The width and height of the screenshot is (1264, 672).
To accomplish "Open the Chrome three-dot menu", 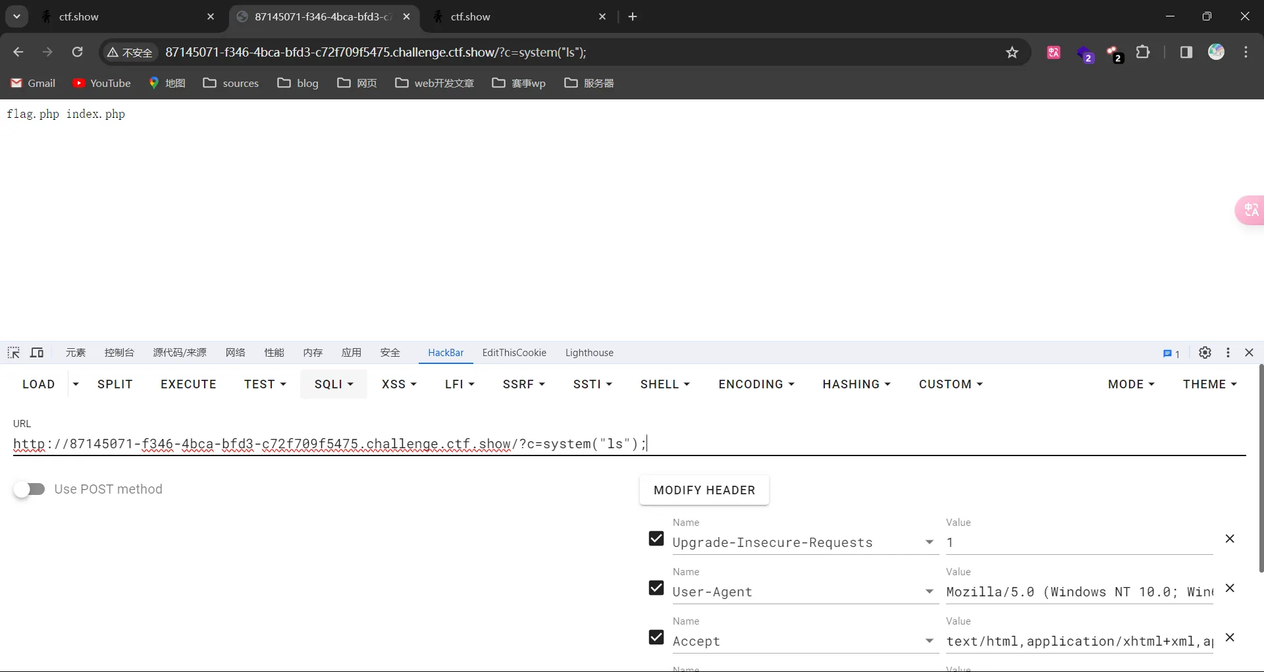I will [x=1246, y=52].
